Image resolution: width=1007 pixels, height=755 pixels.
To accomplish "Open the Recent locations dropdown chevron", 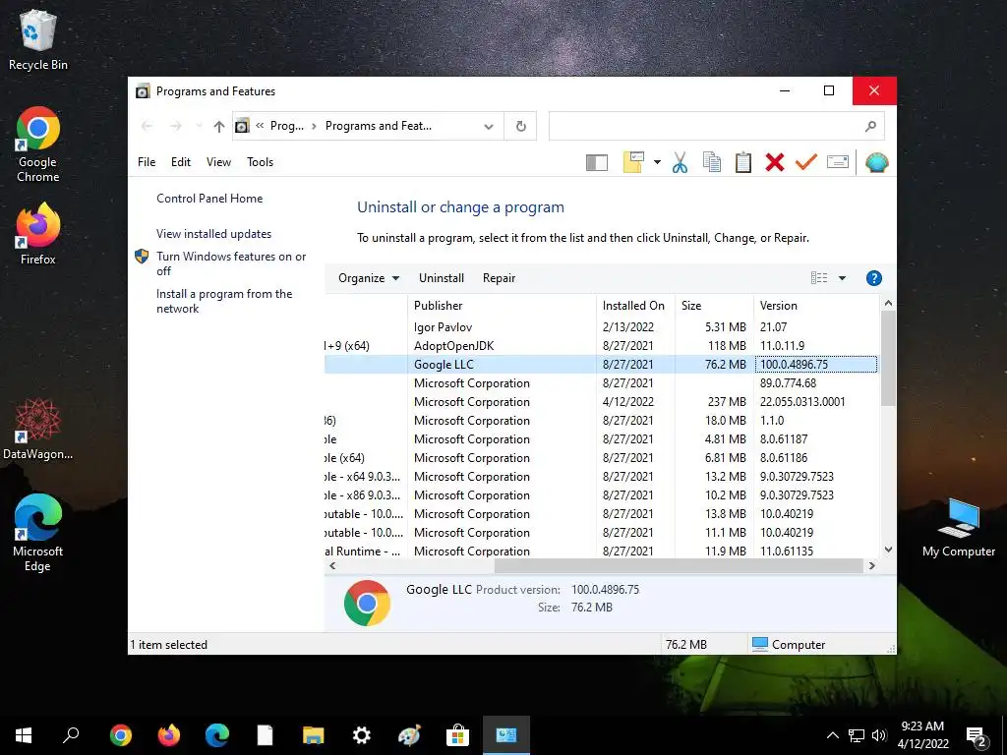I will pos(199,126).
